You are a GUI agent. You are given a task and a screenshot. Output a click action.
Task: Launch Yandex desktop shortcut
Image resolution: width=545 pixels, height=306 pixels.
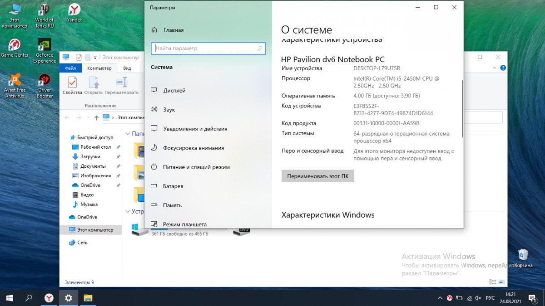74,14
